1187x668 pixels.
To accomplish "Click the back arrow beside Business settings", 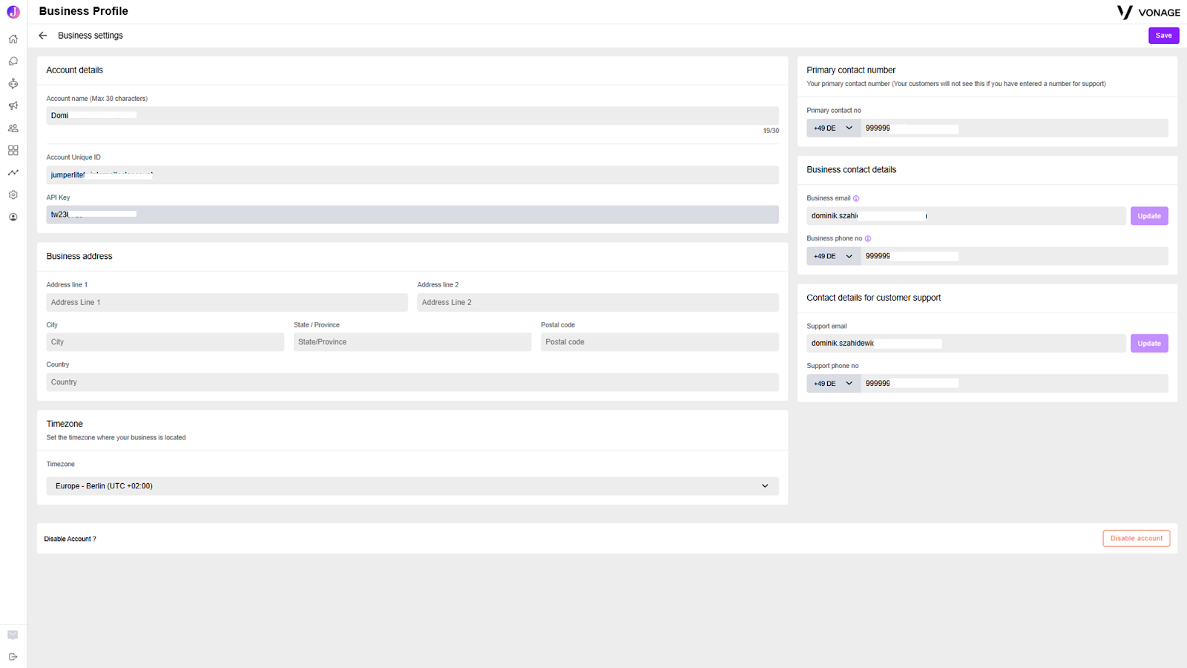I will [x=43, y=36].
